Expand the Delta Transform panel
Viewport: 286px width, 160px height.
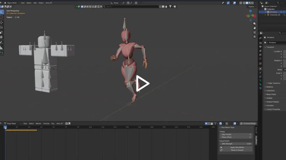tap(273, 83)
